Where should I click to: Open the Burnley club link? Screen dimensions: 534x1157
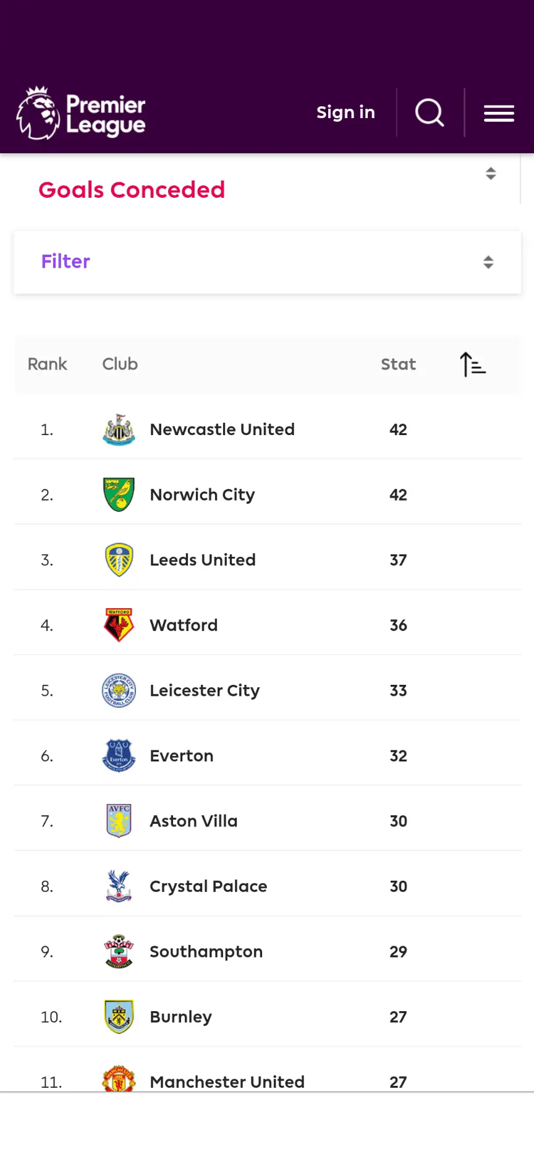(180, 1017)
